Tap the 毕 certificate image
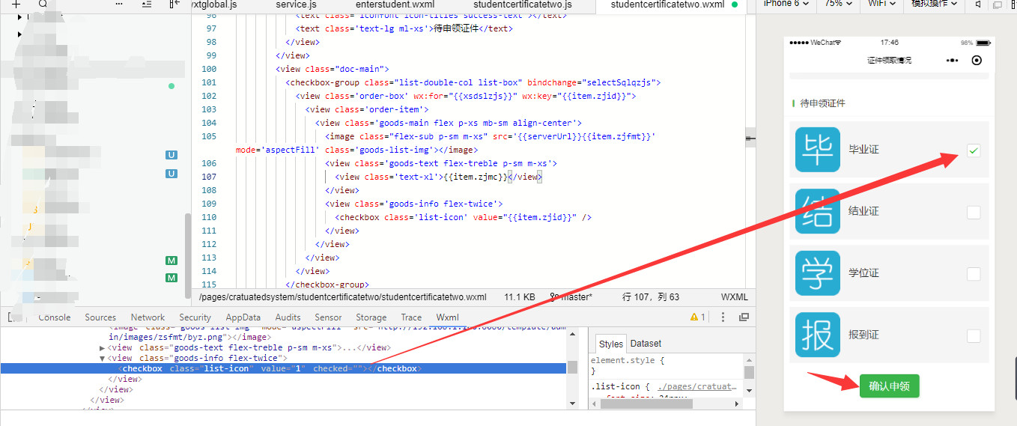The image size is (1017, 426). (818, 150)
